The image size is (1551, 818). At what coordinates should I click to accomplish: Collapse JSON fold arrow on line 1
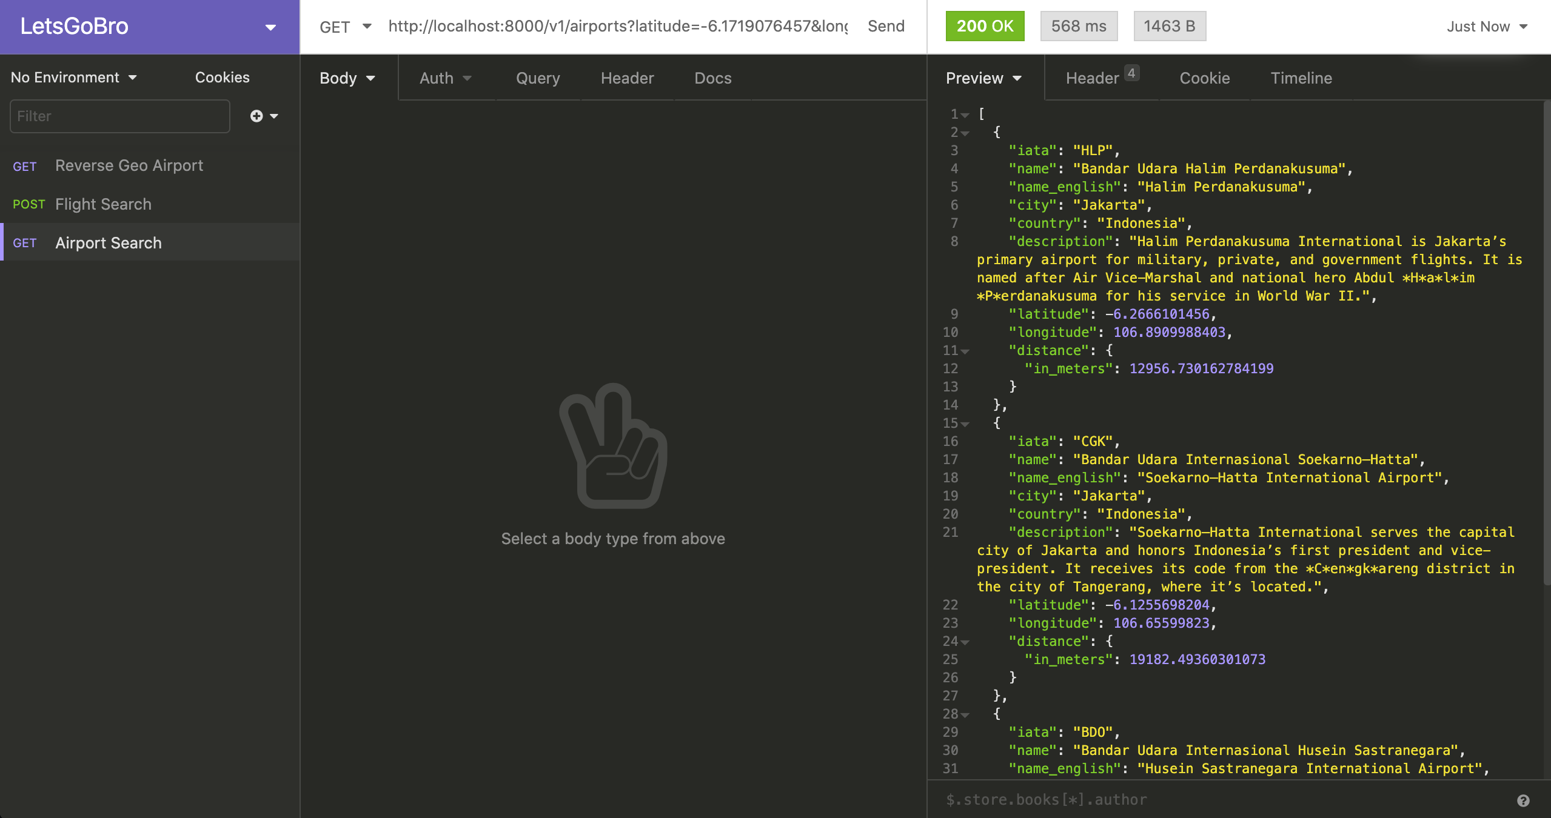(965, 115)
